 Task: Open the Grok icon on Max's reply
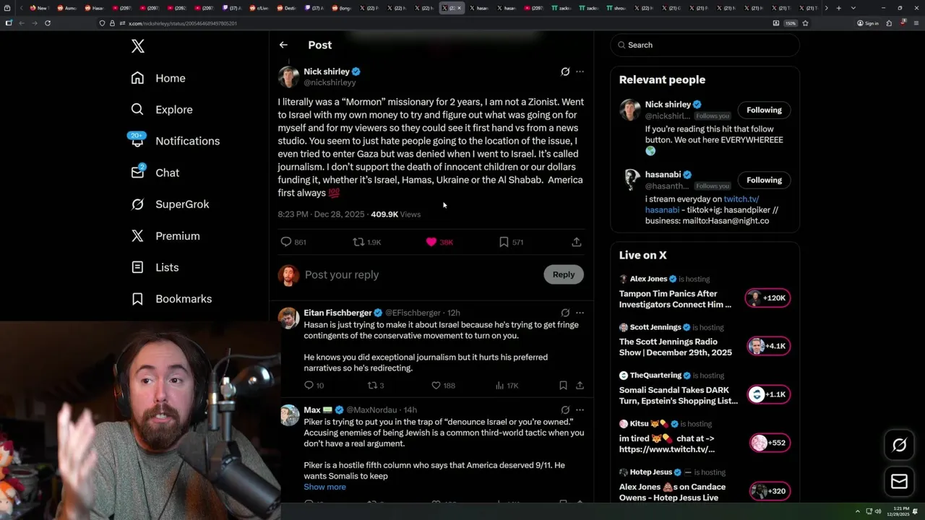pyautogui.click(x=565, y=409)
